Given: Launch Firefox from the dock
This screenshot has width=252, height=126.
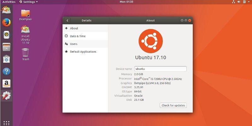Looking at the screenshot, I should pyautogui.click(x=6, y=22).
